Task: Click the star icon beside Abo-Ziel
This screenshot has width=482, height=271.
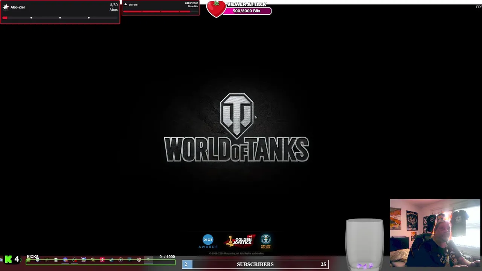Action: coord(6,7)
